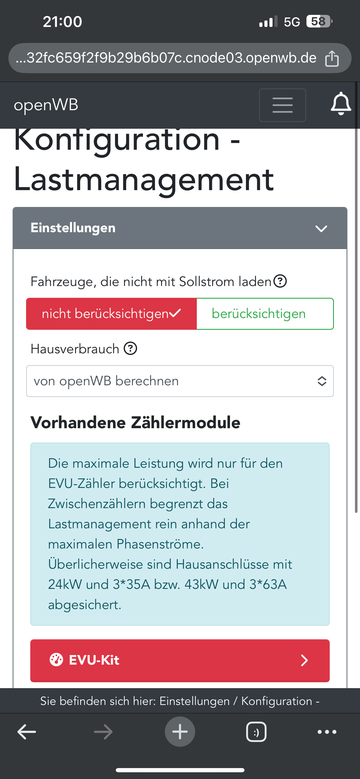The image size is (360, 779).
Task: Open the notification bell
Action: [341, 104]
